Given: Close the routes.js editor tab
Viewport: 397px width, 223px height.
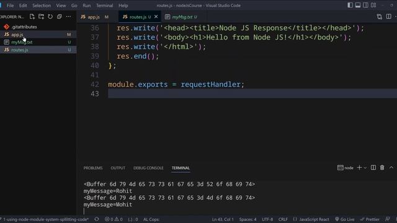Looking at the screenshot, I should pos(156,17).
